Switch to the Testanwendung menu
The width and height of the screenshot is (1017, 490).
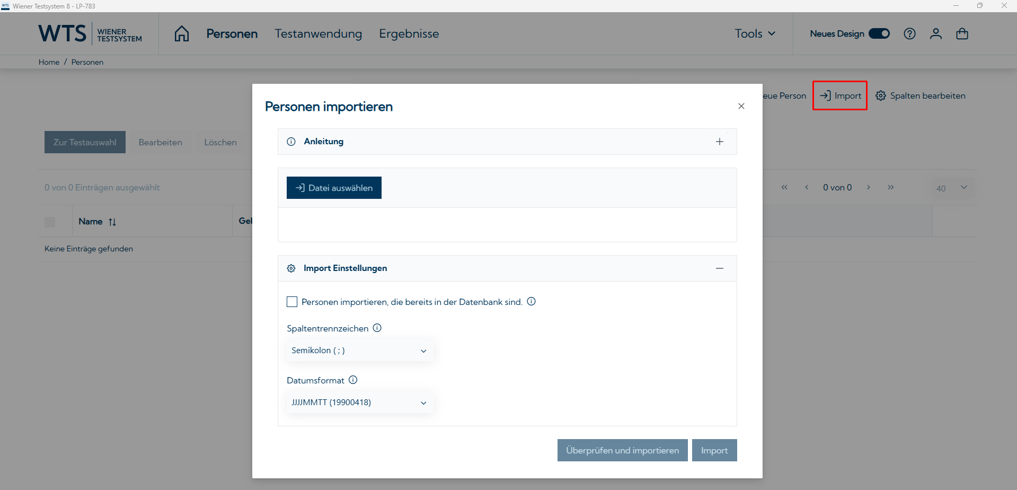point(318,33)
